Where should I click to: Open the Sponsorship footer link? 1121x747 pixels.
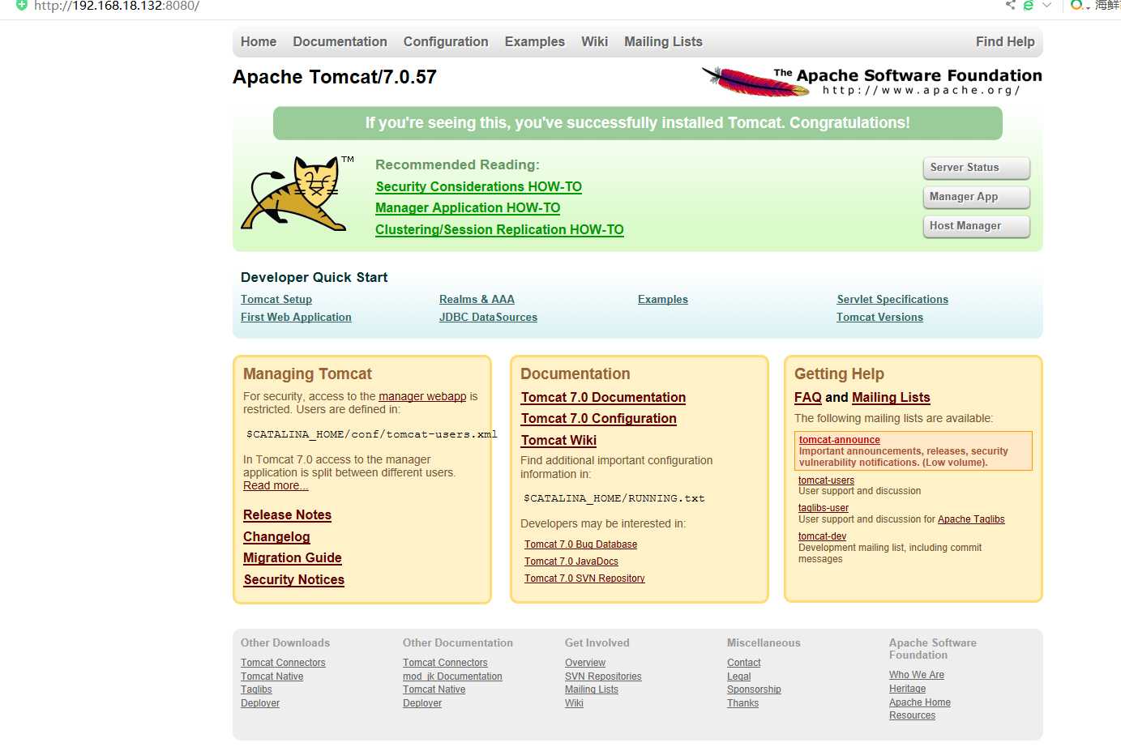754,689
